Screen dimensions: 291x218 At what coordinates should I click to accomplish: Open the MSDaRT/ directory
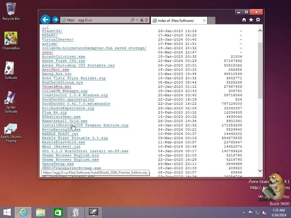pyautogui.click(x=50, y=35)
